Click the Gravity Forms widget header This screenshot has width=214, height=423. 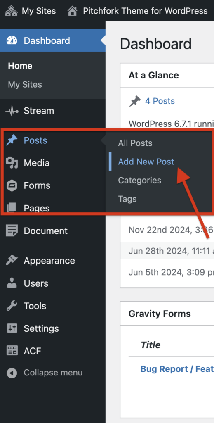[159, 314]
